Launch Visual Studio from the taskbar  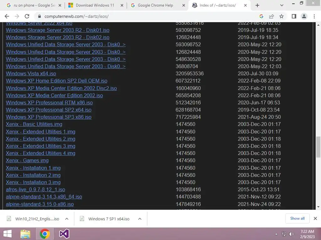click(x=64, y=234)
